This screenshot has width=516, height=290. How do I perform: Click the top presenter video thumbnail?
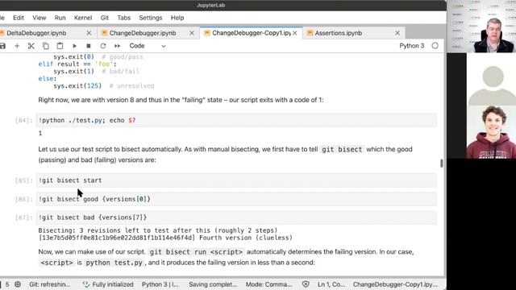click(x=481, y=27)
